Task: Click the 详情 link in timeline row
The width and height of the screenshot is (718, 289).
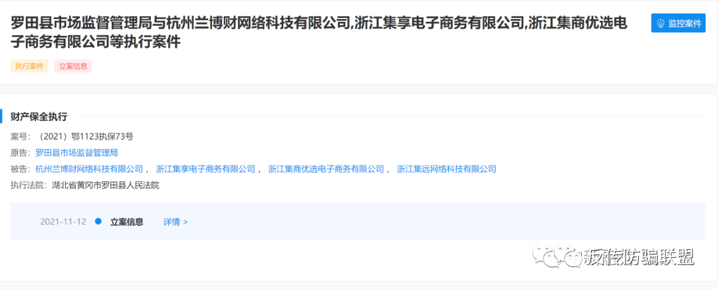Action: (172, 222)
